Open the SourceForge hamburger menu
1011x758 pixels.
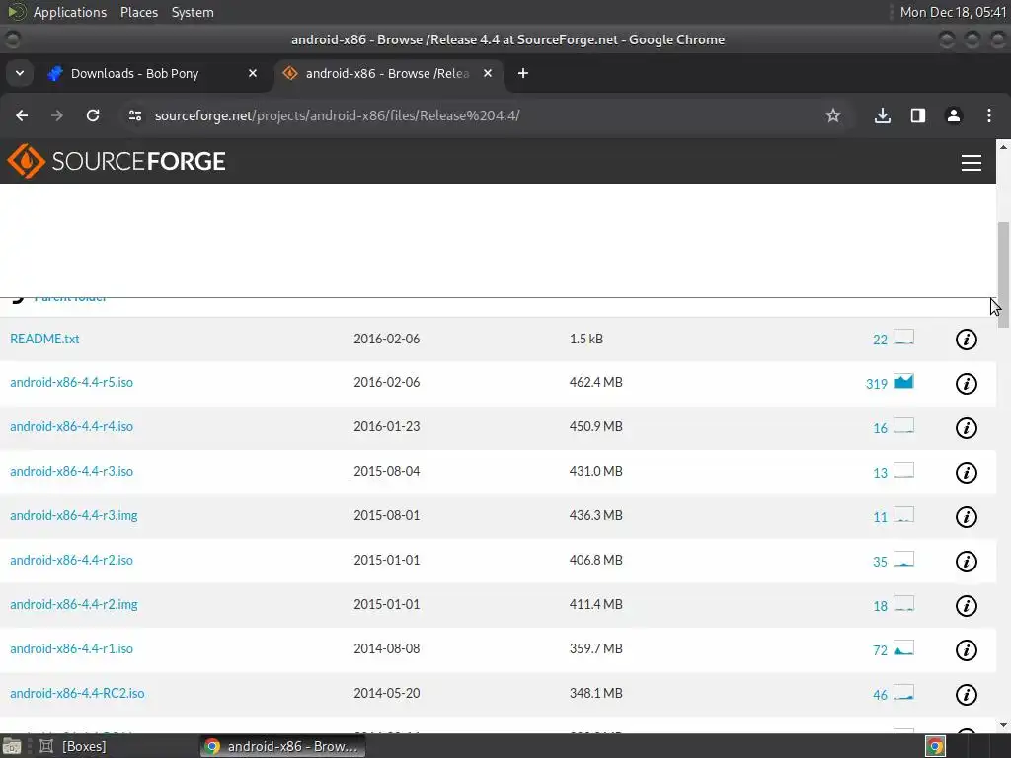(x=972, y=163)
